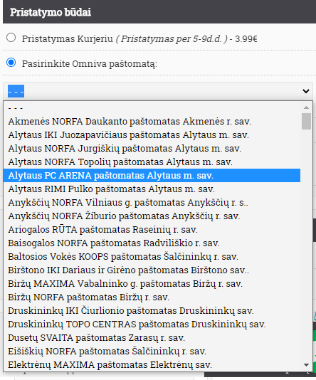Pick Anykščių NORFA Žiburio paštomatas
The image size is (316, 380).
tap(152, 216)
